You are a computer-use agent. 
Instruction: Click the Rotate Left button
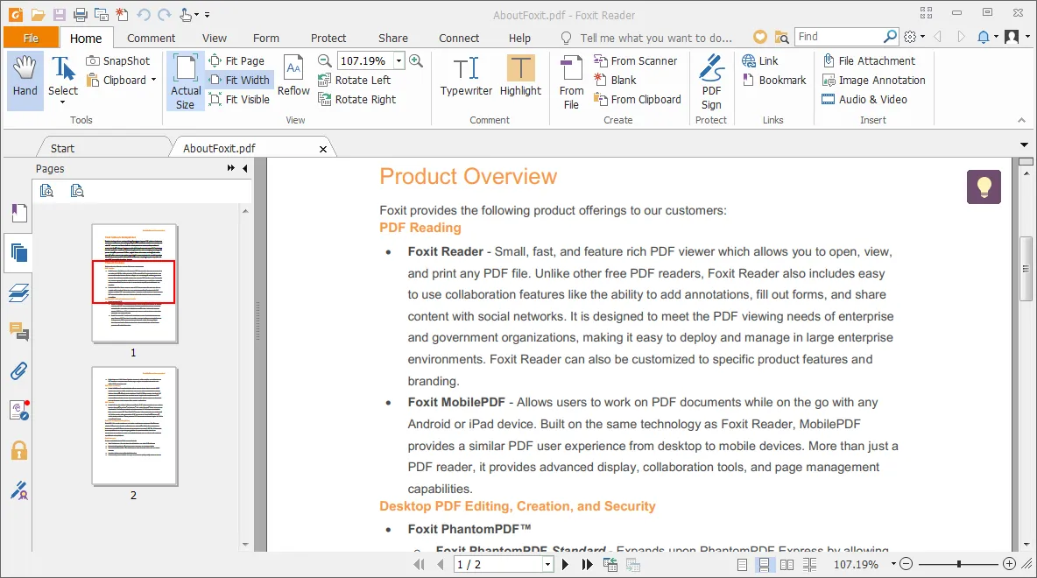point(355,80)
